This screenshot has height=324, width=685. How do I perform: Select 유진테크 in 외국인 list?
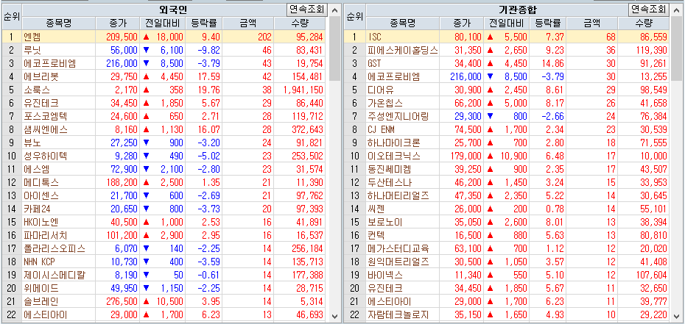click(x=41, y=103)
